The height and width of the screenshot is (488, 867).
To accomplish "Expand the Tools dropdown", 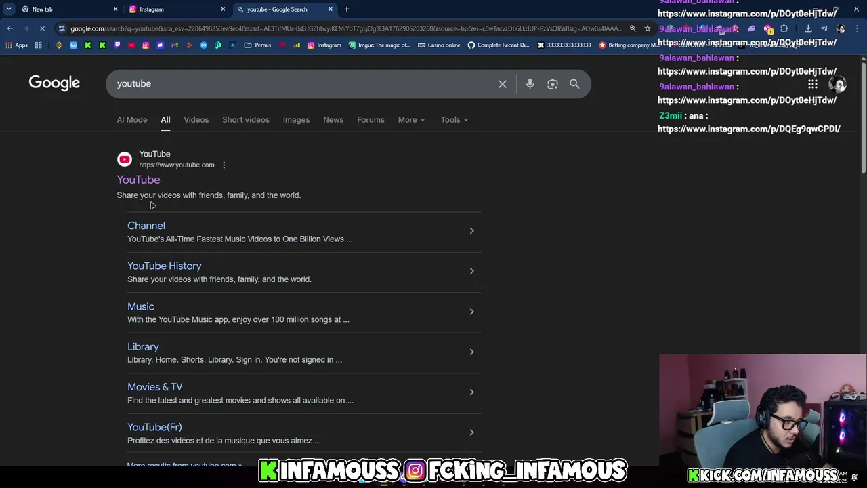I will (454, 120).
